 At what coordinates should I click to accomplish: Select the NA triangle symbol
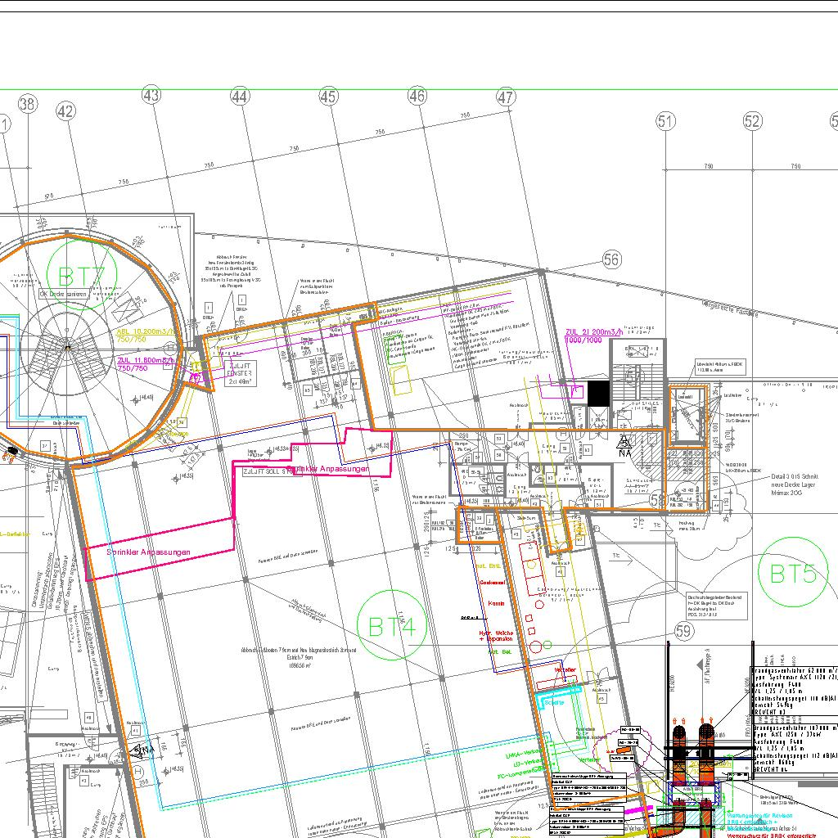click(624, 443)
